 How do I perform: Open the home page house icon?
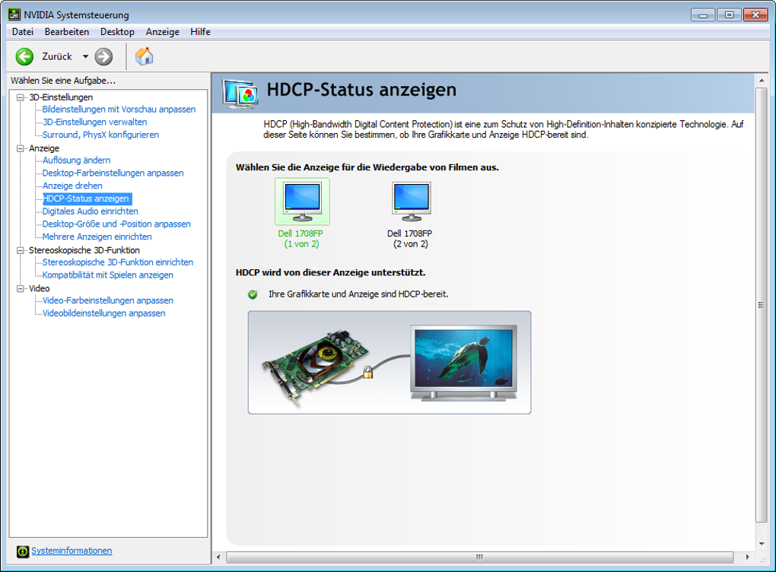[x=144, y=56]
